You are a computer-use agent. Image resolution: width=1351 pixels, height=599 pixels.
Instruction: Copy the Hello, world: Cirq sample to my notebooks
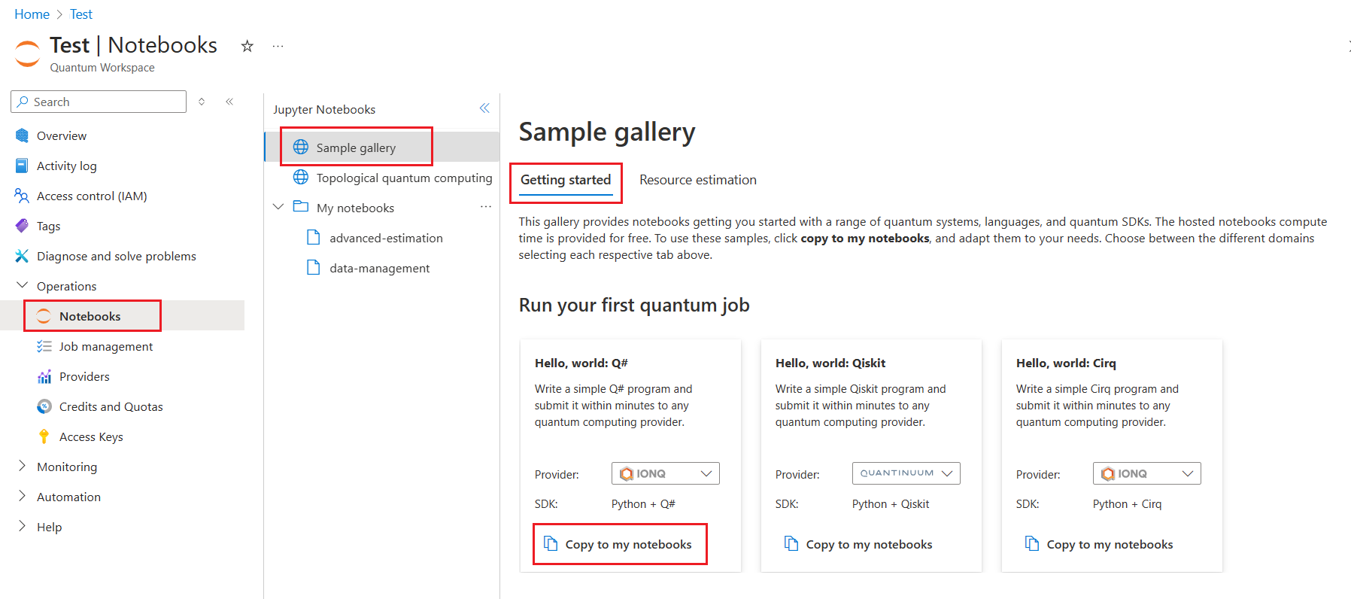tap(1099, 544)
